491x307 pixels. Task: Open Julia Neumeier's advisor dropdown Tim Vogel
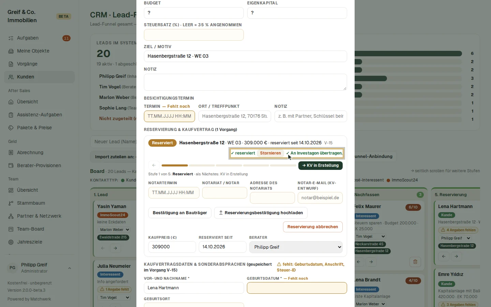coord(114,298)
